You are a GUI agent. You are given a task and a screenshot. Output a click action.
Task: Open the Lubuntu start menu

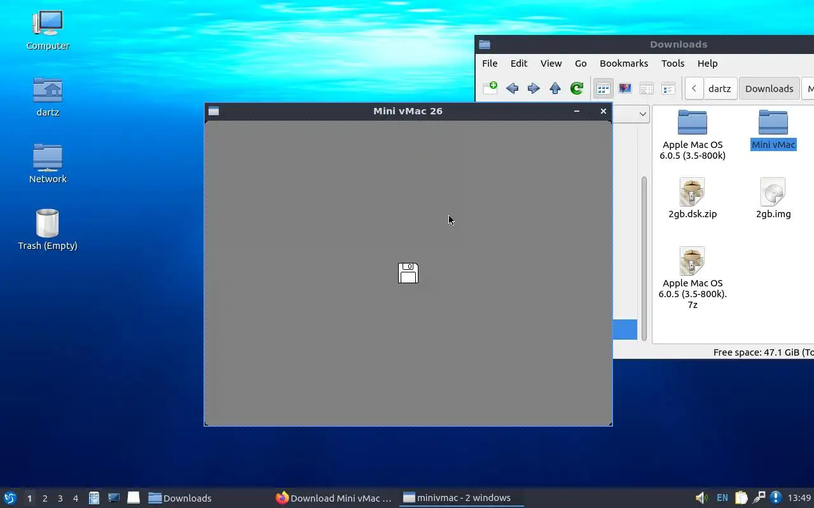pyautogui.click(x=10, y=498)
